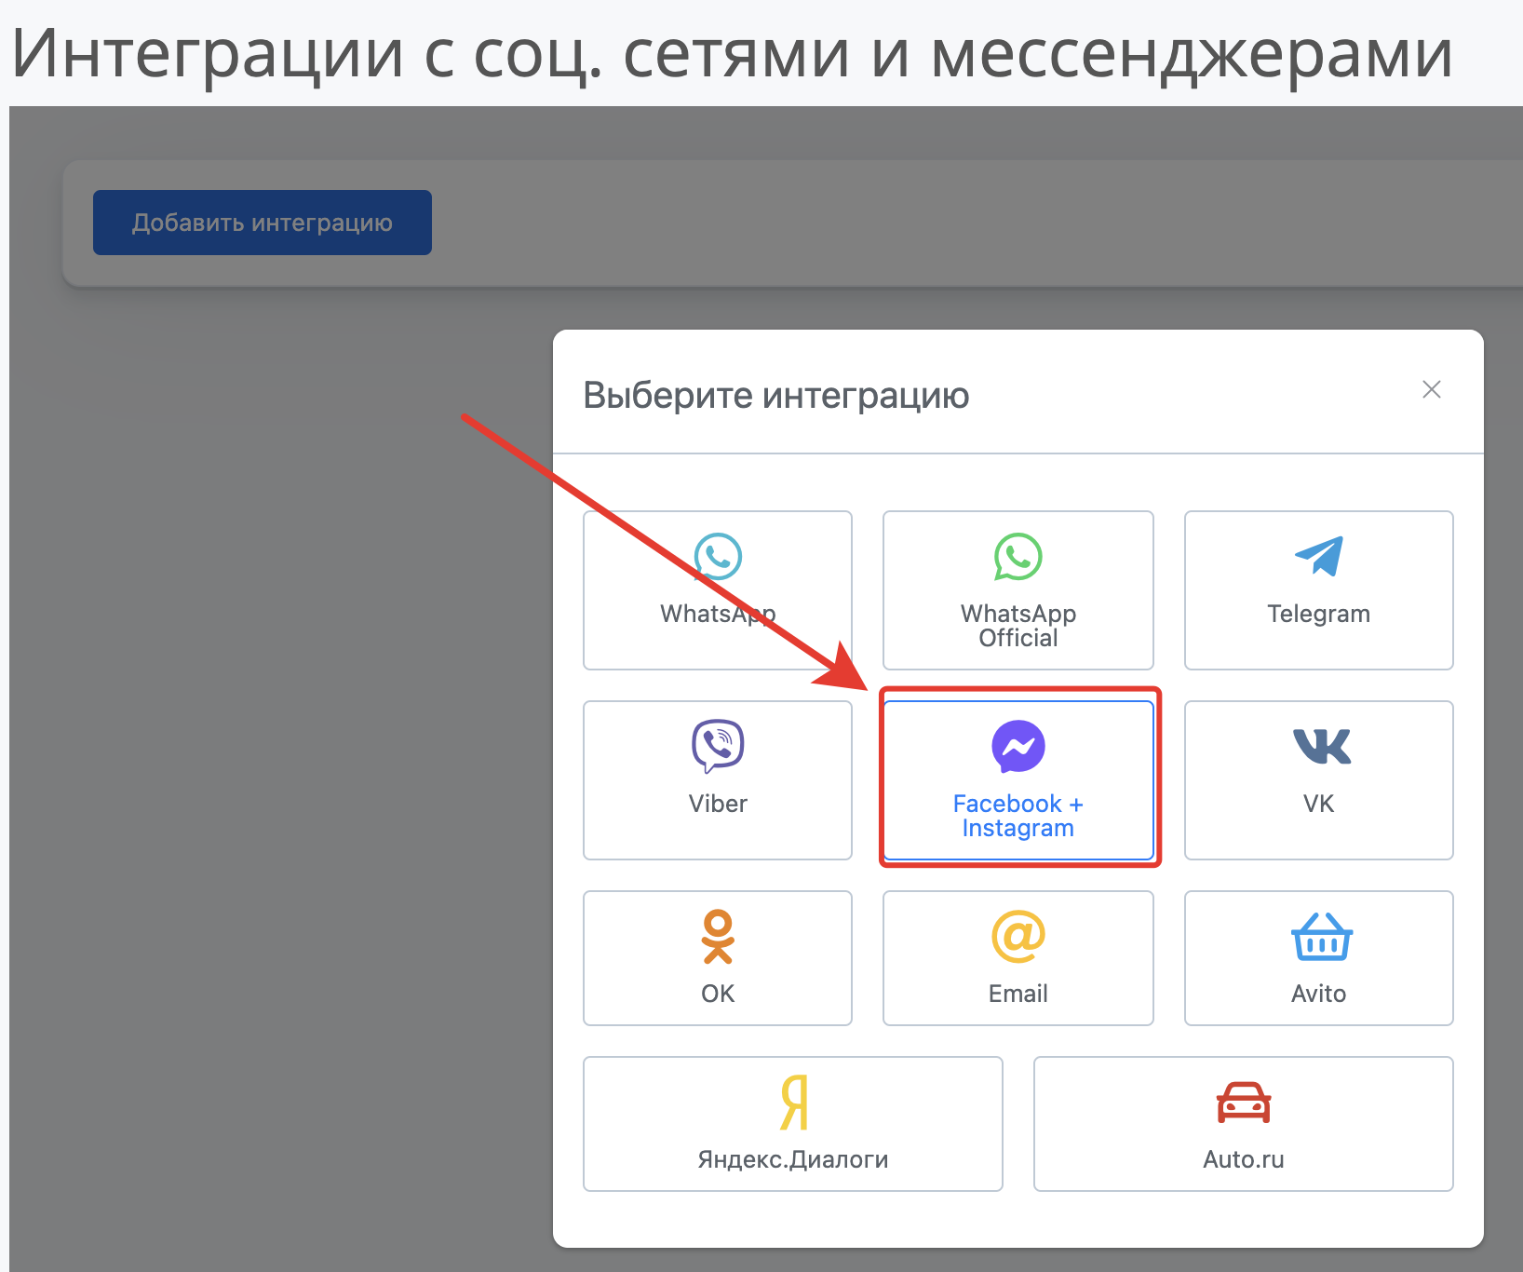Close the Выберите интеграцию dialog

coord(1432,389)
